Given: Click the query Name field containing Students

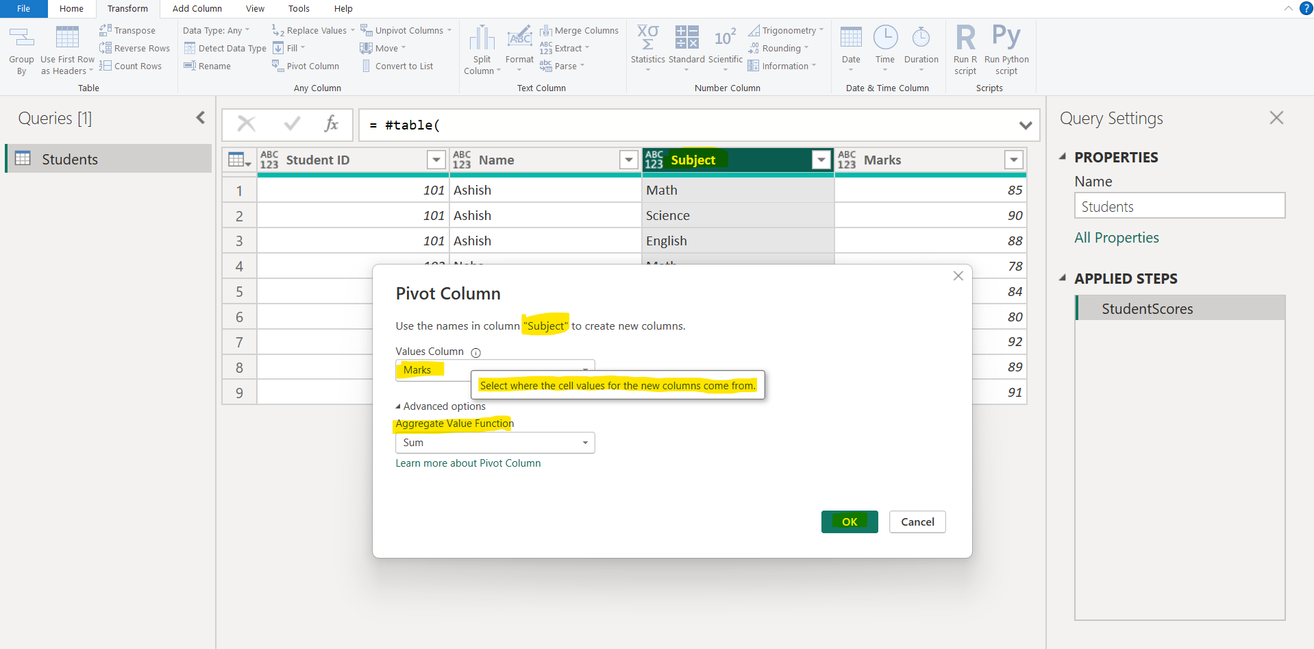Looking at the screenshot, I should pyautogui.click(x=1179, y=206).
